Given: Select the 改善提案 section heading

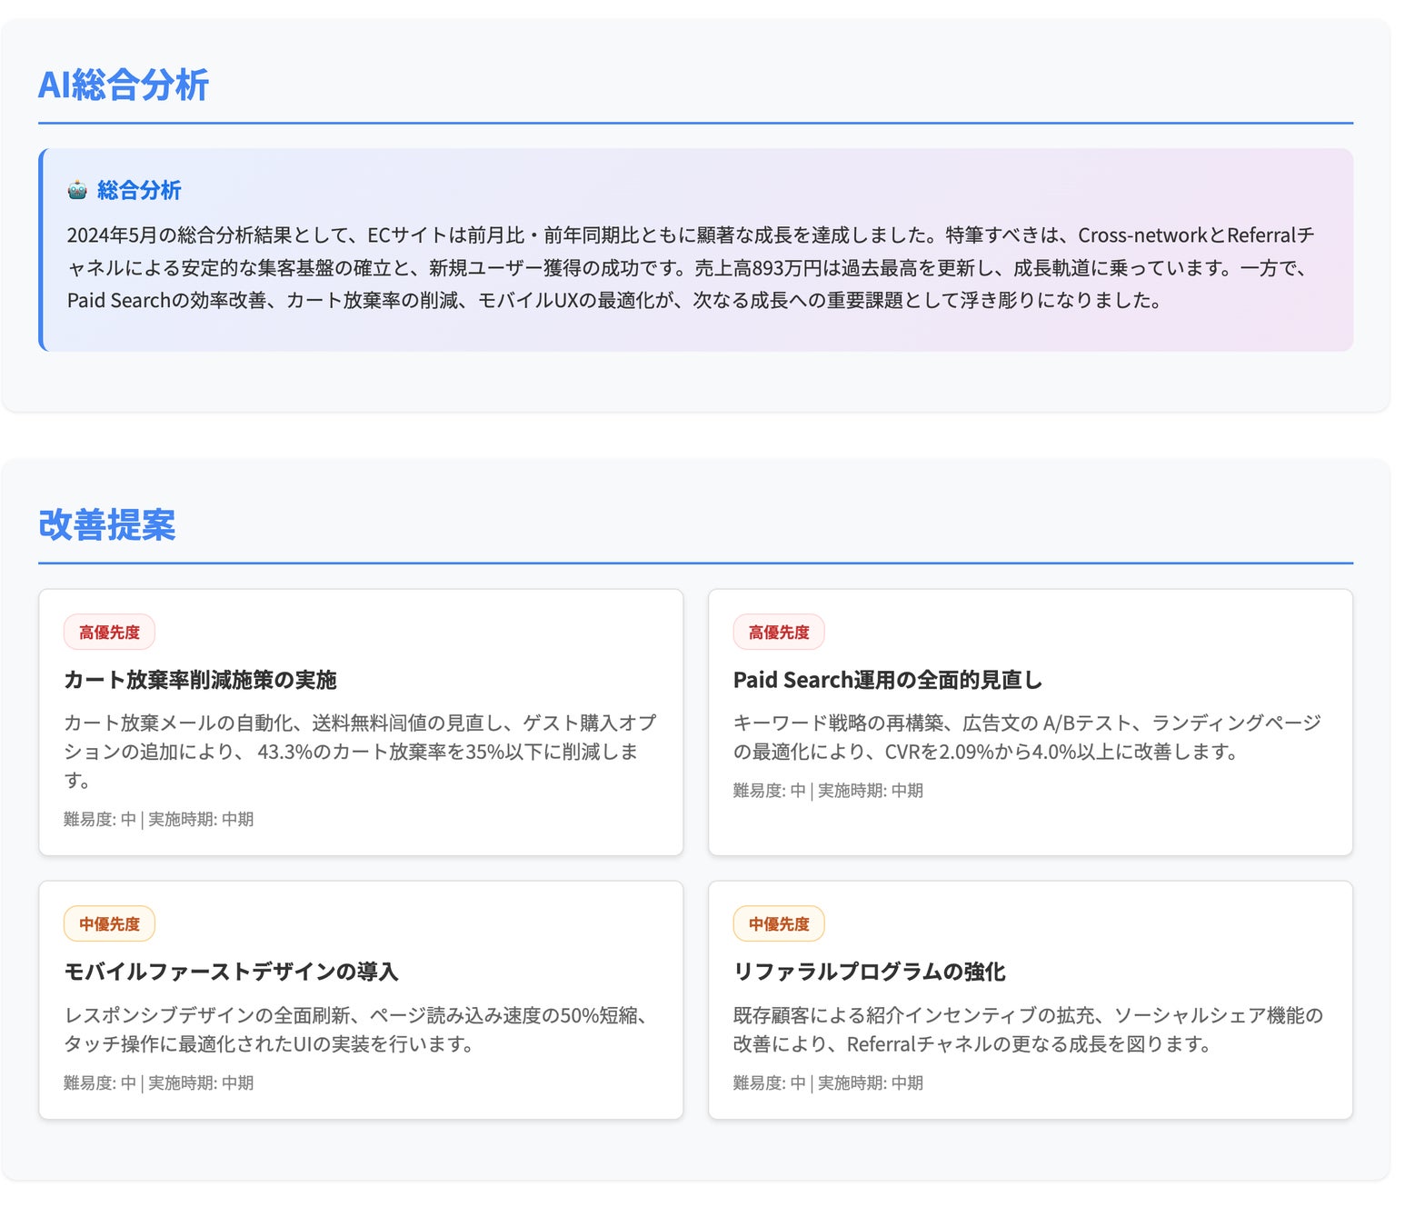Looking at the screenshot, I should (107, 524).
